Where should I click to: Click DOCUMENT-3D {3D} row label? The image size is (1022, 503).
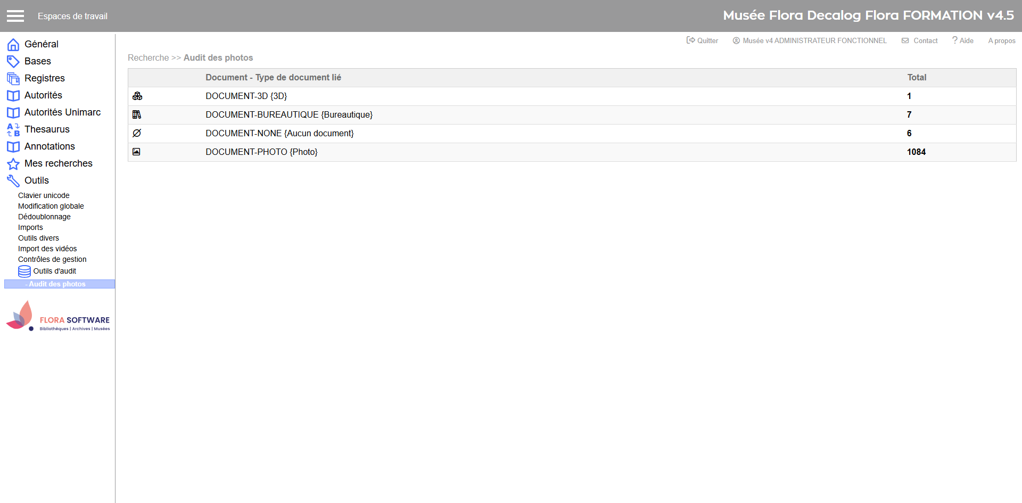pos(246,96)
